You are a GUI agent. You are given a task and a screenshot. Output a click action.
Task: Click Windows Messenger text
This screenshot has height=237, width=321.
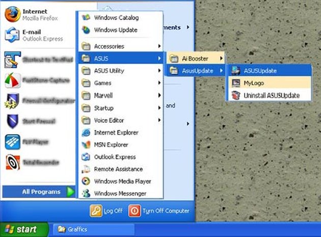[120, 193]
